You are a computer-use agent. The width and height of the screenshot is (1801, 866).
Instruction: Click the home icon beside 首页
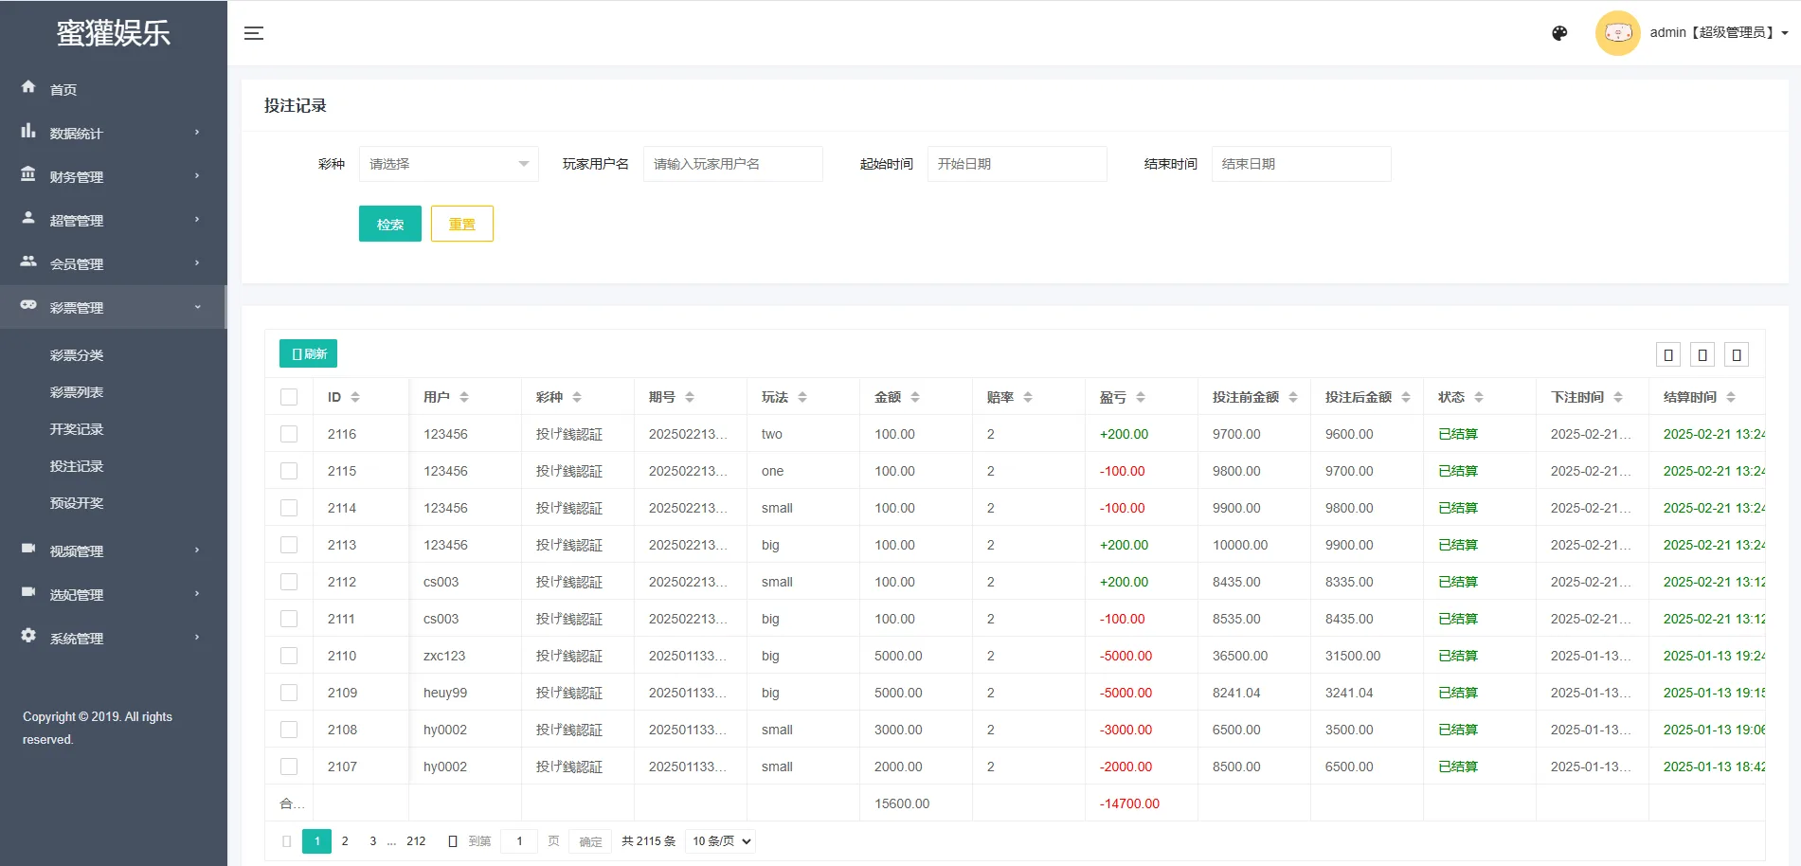pos(28,87)
